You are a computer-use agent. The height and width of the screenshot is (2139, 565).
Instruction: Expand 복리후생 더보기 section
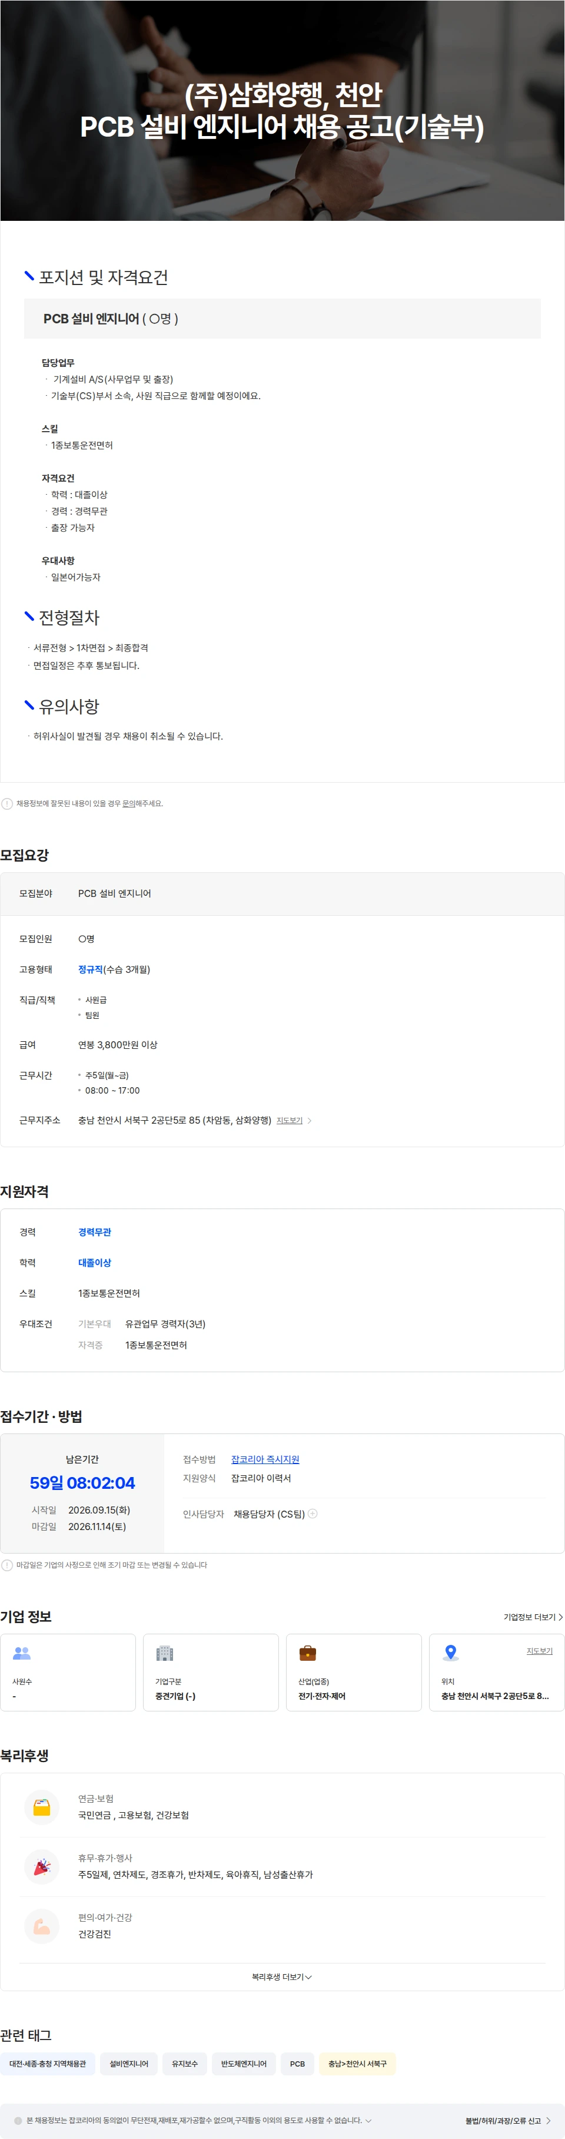(282, 1977)
